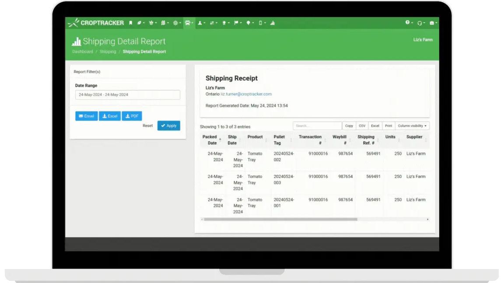Export table with CSV button
The width and height of the screenshot is (504, 283).
click(362, 126)
